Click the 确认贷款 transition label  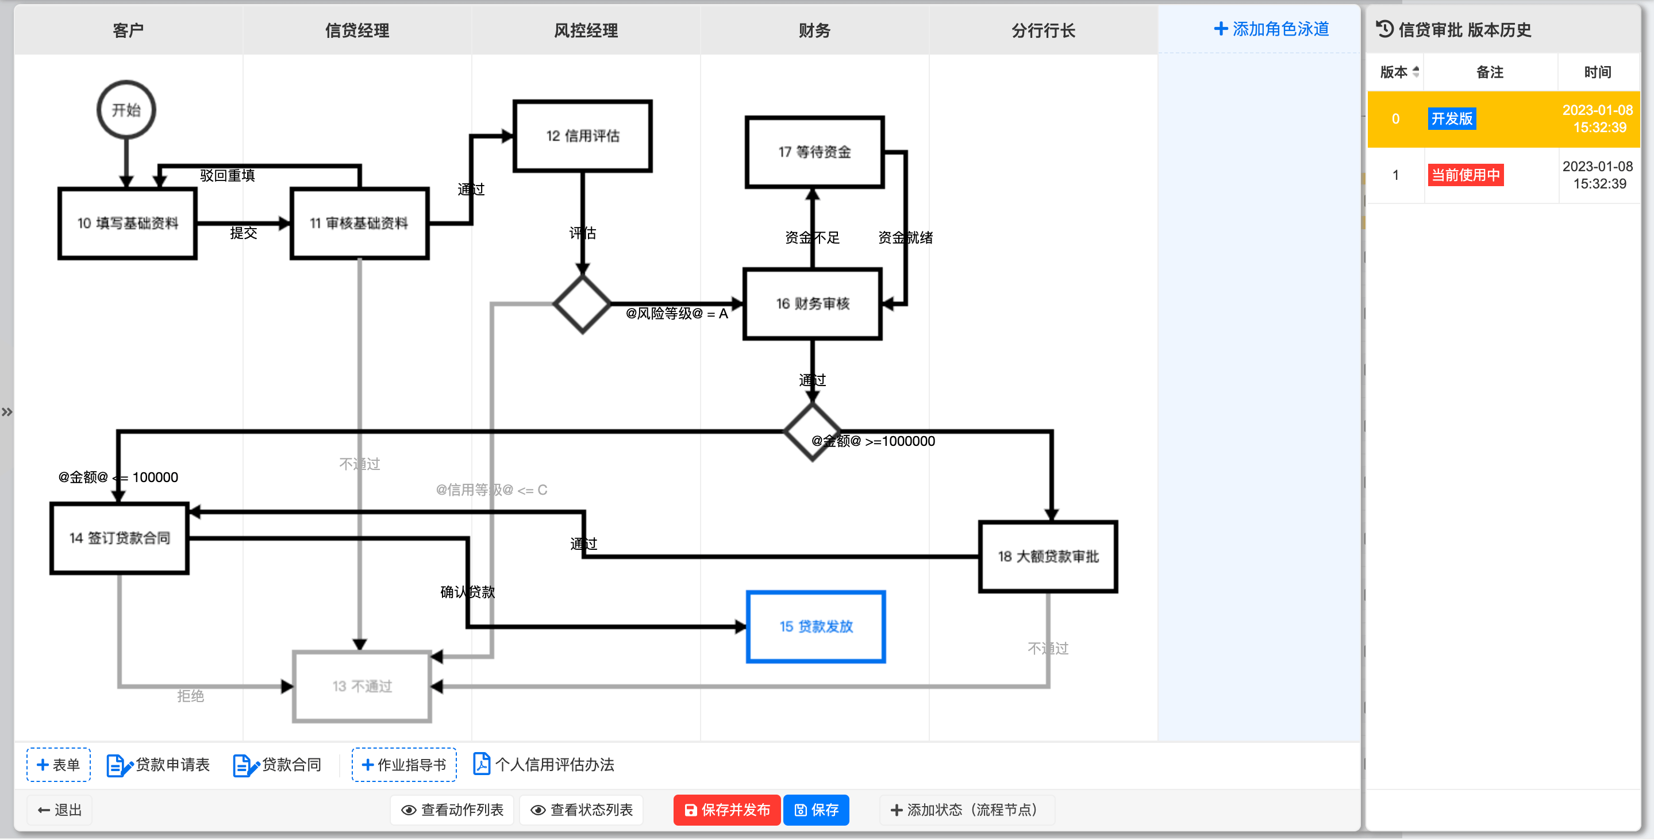click(x=467, y=592)
